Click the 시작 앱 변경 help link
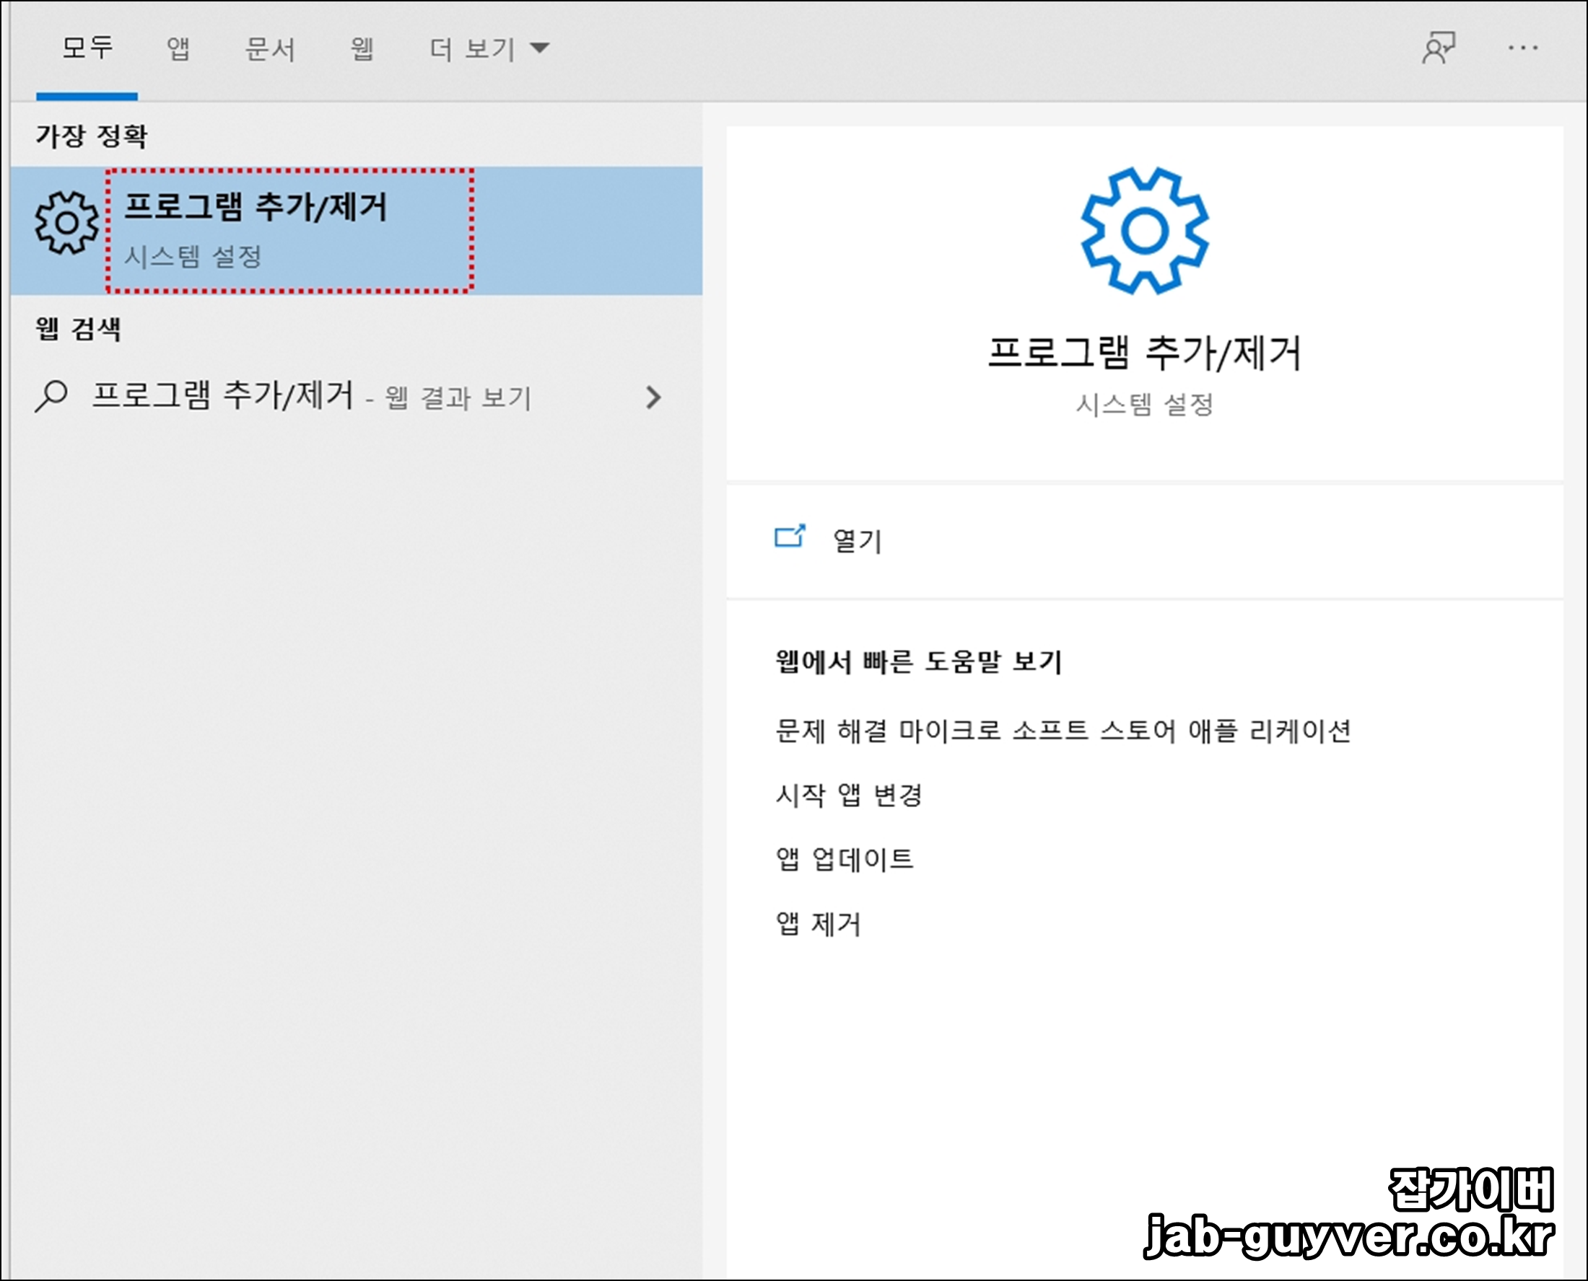 pos(849,795)
